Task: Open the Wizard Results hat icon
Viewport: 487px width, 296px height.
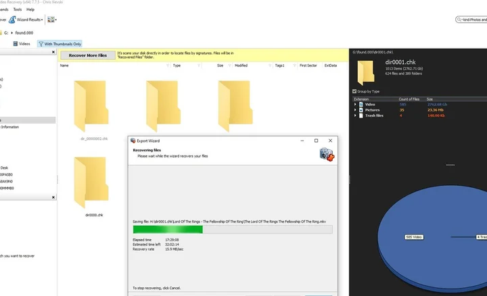Action: pos(13,20)
